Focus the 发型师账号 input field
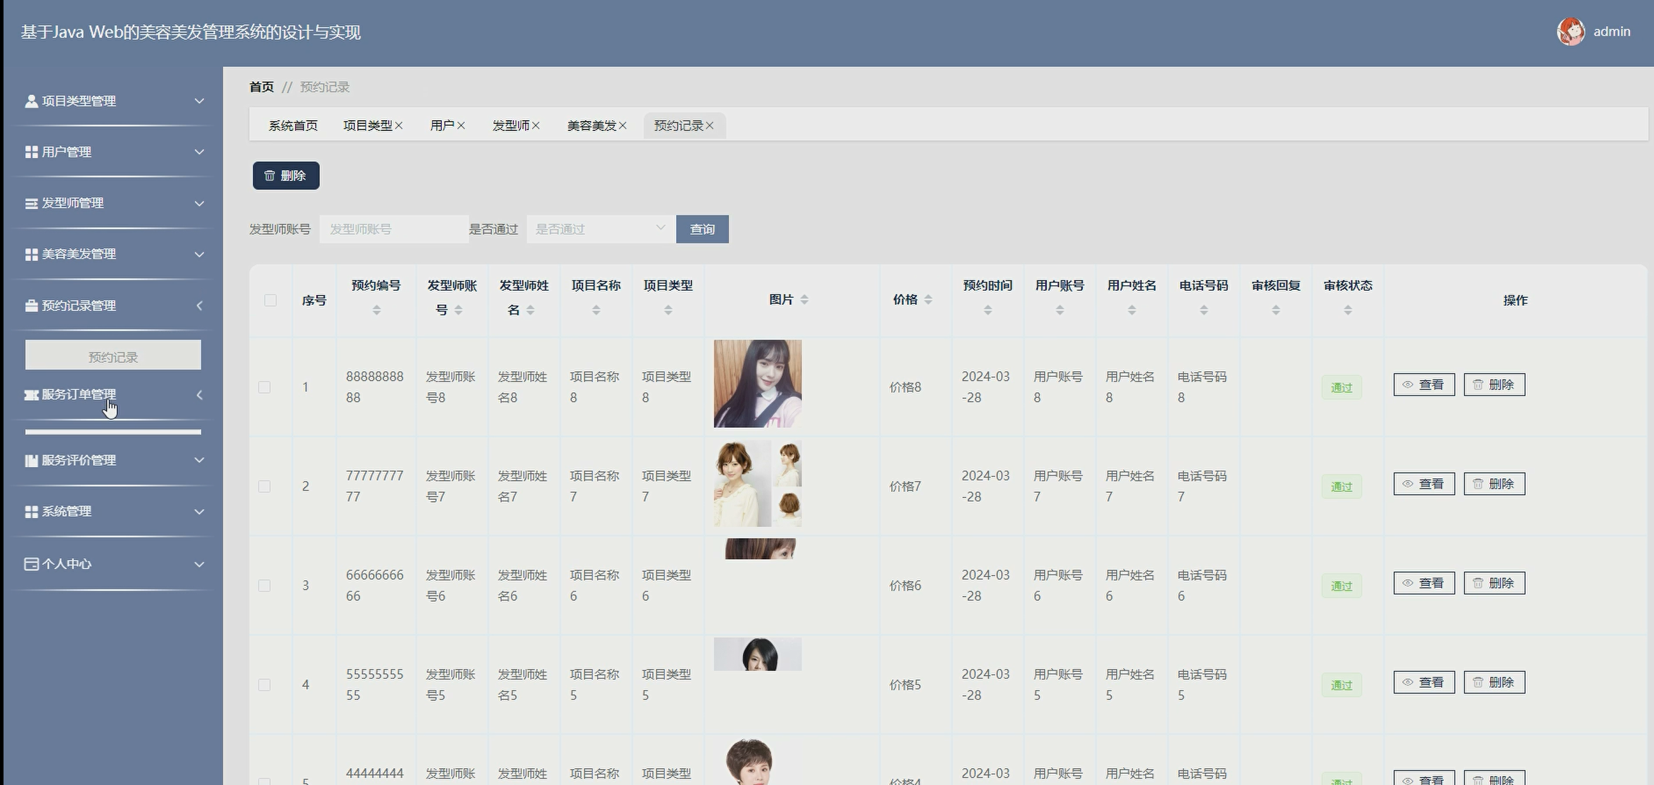1654x785 pixels. (393, 229)
